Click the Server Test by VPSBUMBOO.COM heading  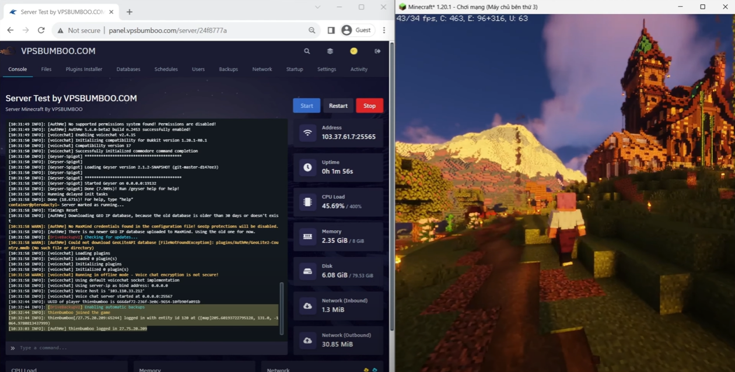coord(71,99)
